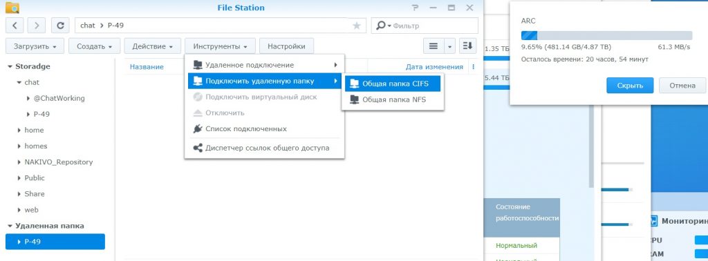708x261 pixels.
Task: Choose Общая папка CIFS
Action: pos(393,84)
